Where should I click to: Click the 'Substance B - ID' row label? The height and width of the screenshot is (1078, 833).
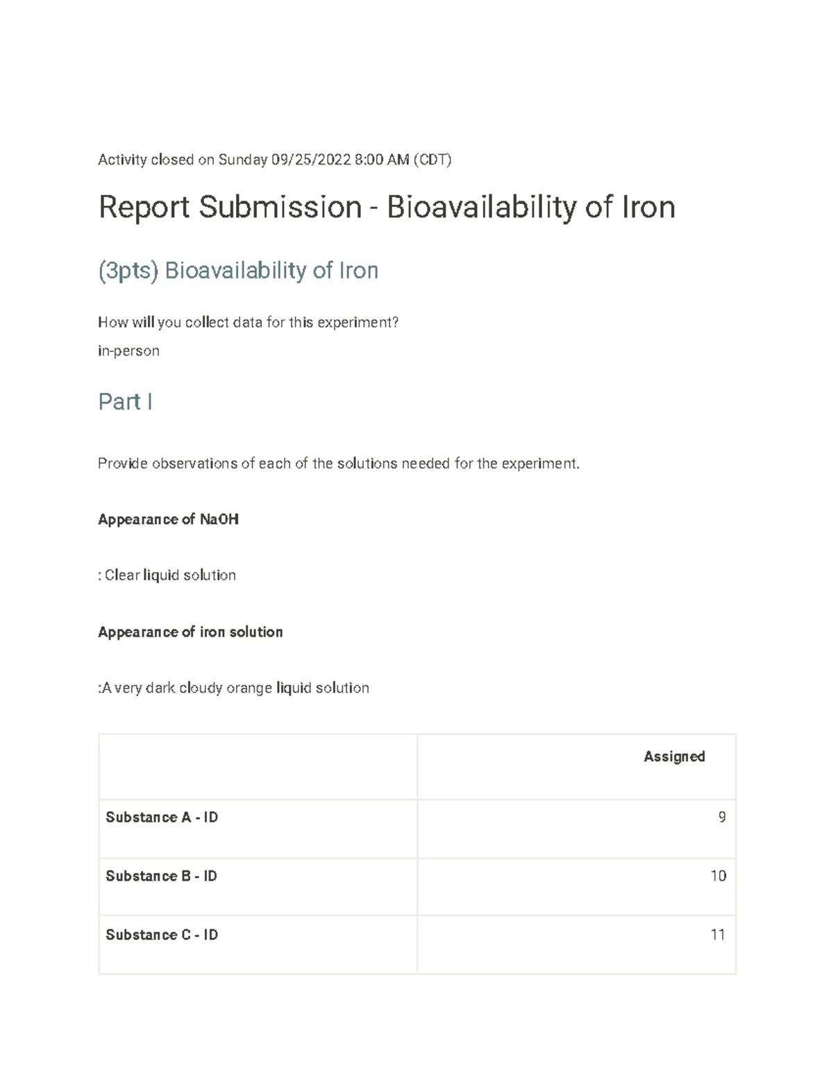click(161, 877)
